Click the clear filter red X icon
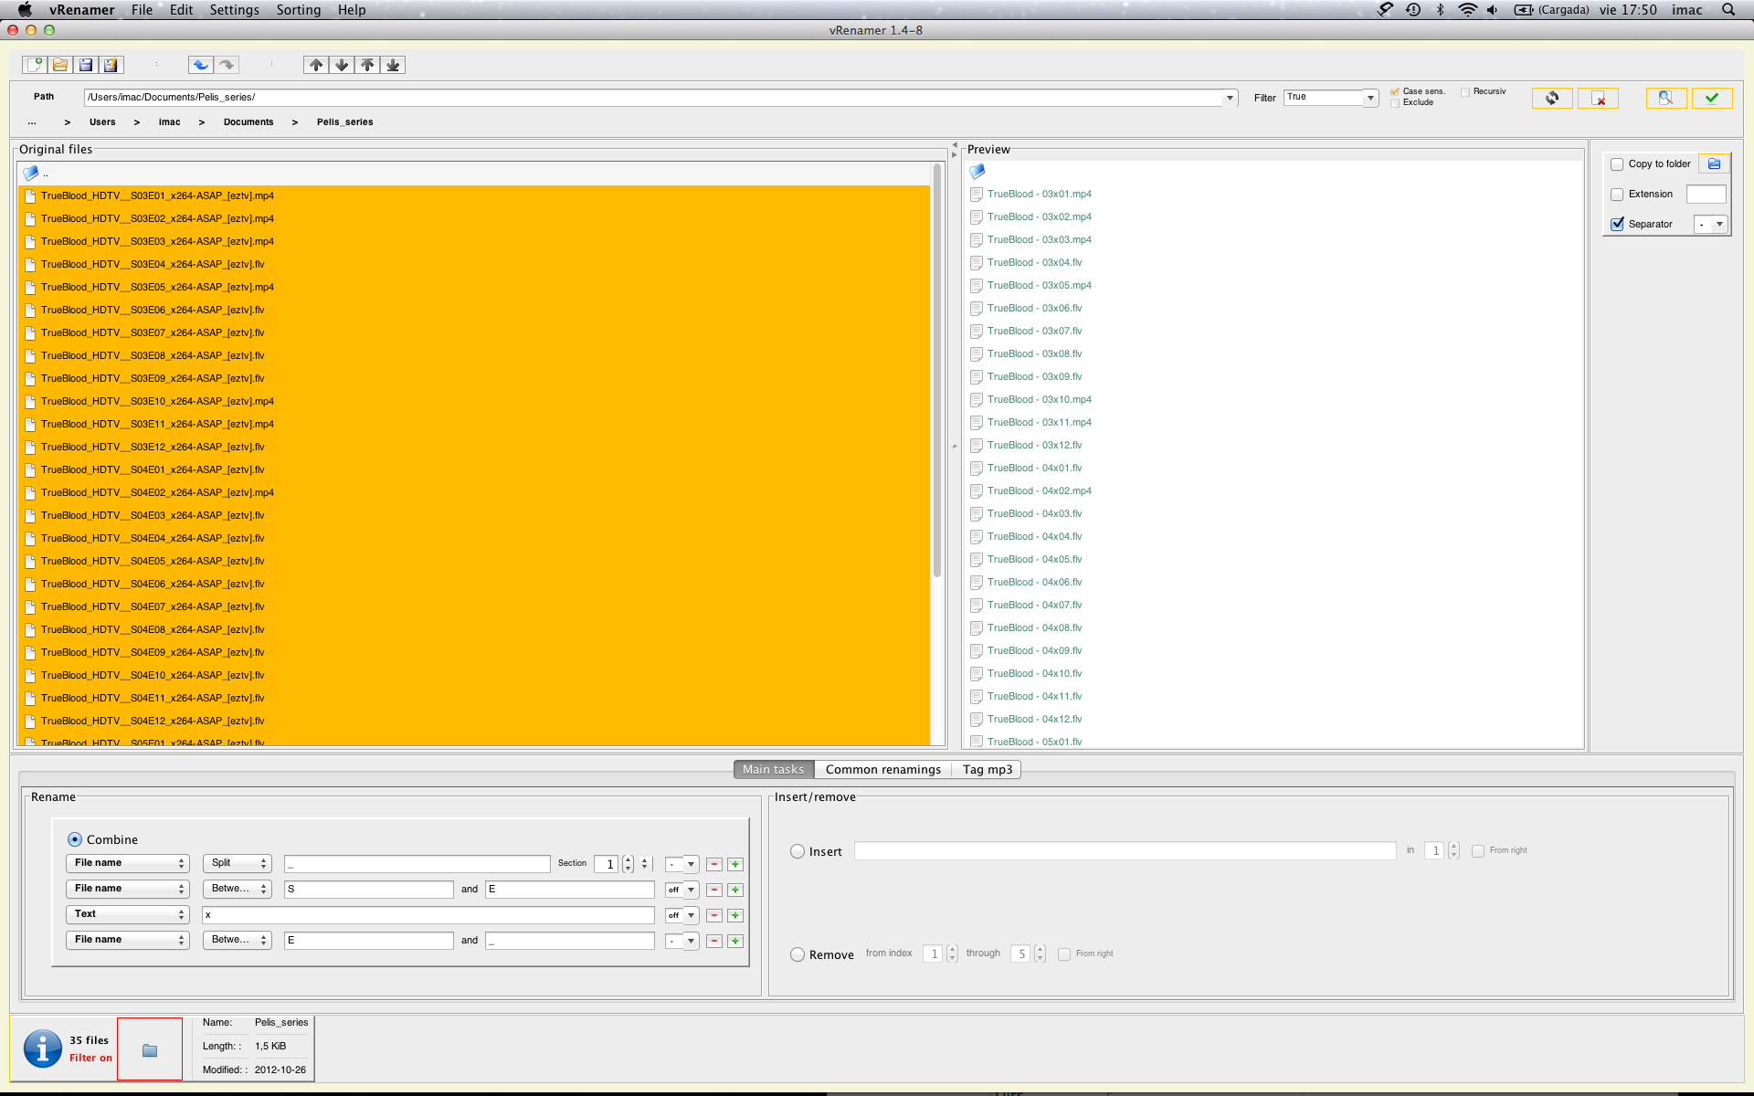The image size is (1754, 1096). click(1598, 98)
